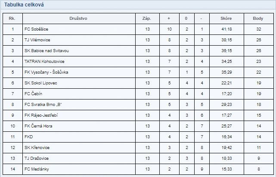Select the Družstvo column header
Viewport: 276px width, 177px height.
click(x=78, y=19)
